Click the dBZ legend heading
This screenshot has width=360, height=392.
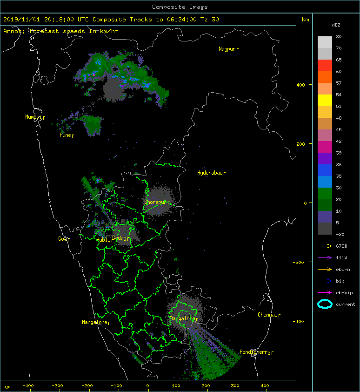point(336,25)
